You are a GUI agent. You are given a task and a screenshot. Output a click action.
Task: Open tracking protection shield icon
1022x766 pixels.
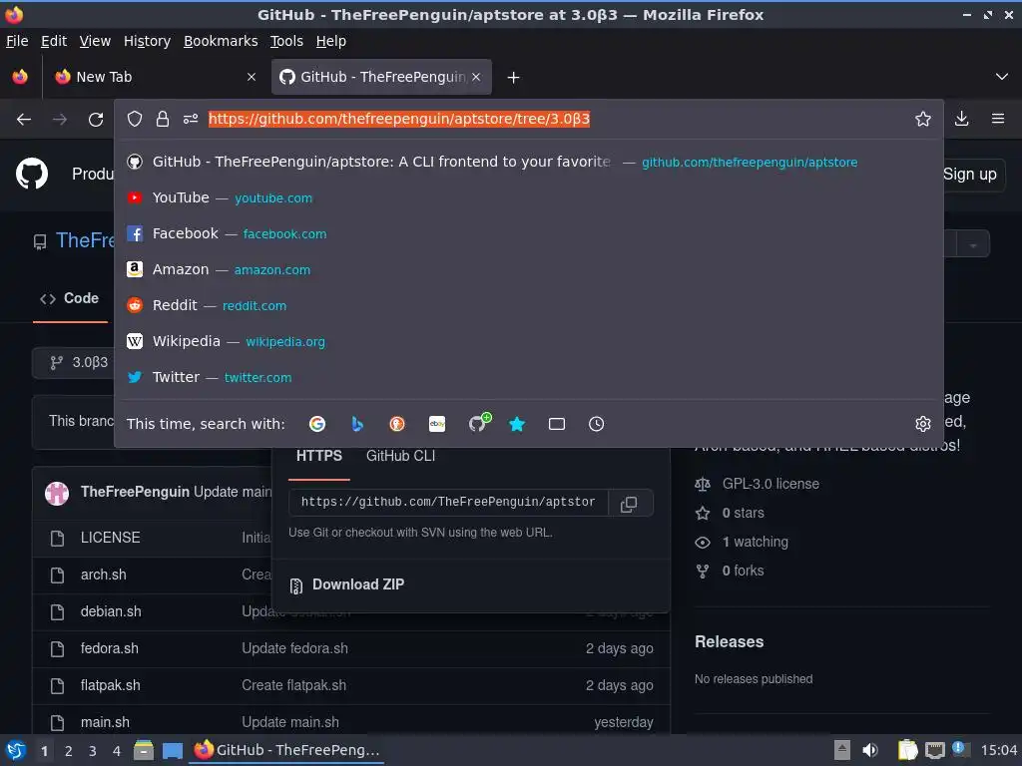[135, 119]
